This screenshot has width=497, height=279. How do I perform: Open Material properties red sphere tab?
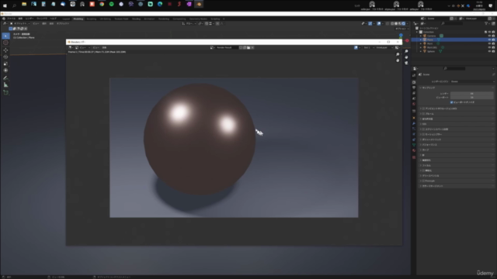(x=414, y=150)
